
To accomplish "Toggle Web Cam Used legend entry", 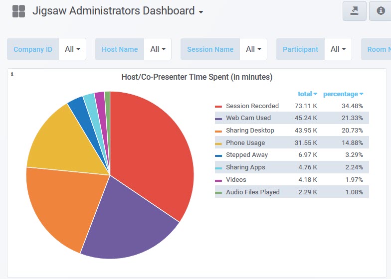I will [248, 118].
